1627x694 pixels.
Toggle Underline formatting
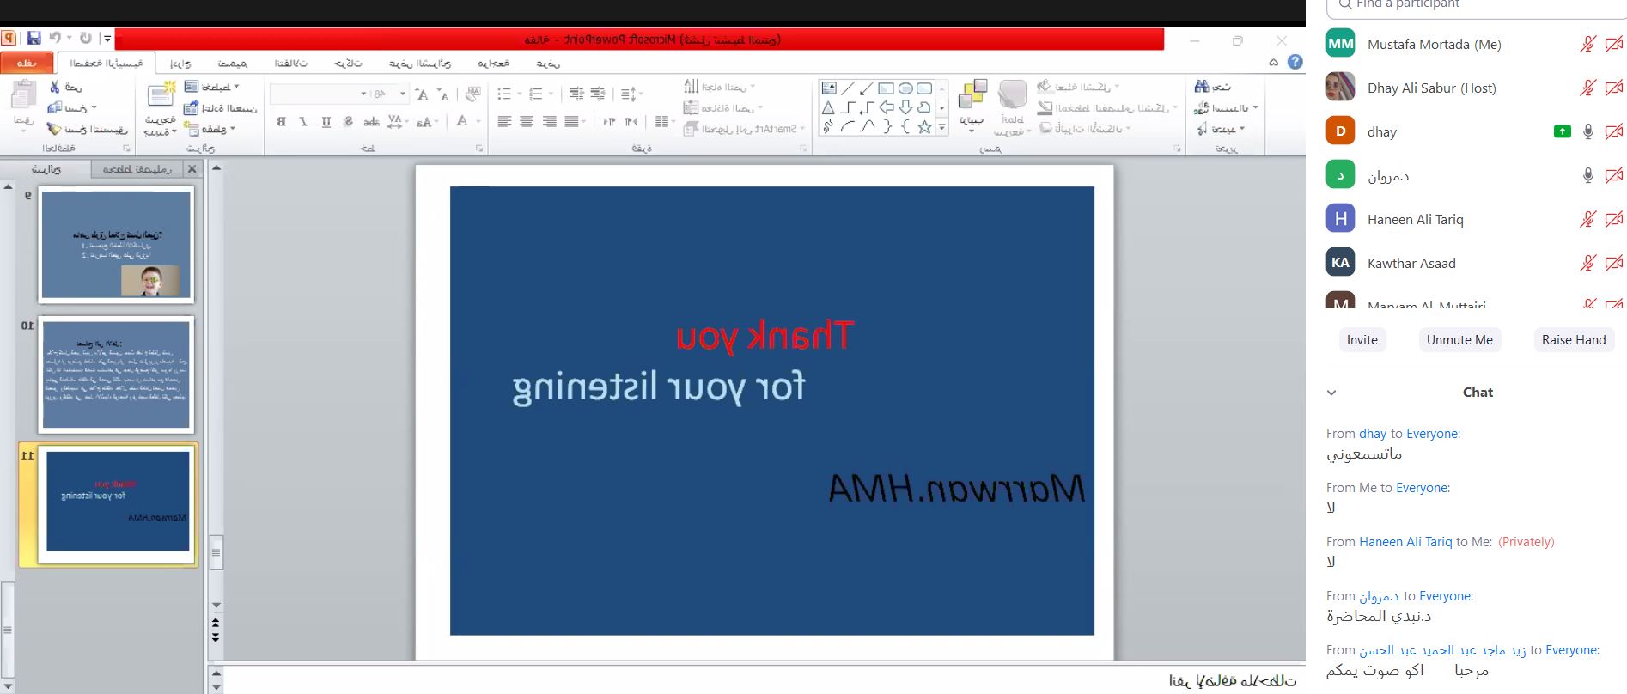tap(326, 122)
